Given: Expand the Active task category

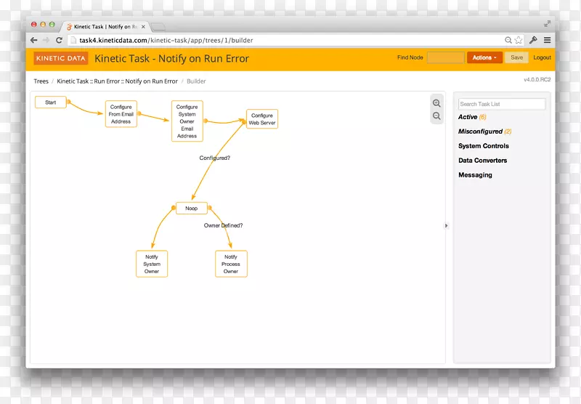Looking at the screenshot, I should (468, 117).
